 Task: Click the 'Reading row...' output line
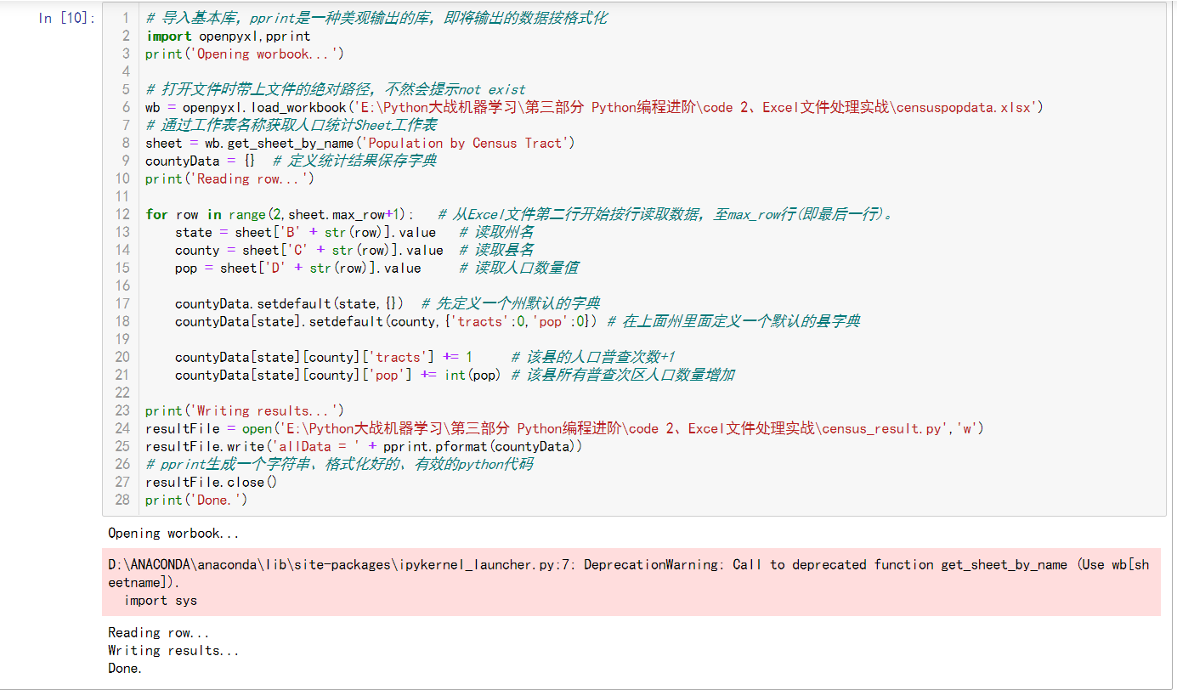pyautogui.click(x=158, y=633)
